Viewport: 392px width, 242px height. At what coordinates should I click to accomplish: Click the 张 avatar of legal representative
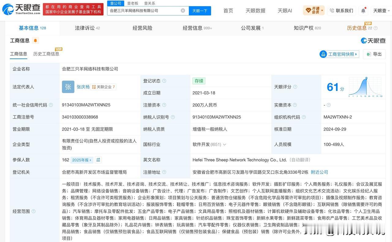click(68, 87)
